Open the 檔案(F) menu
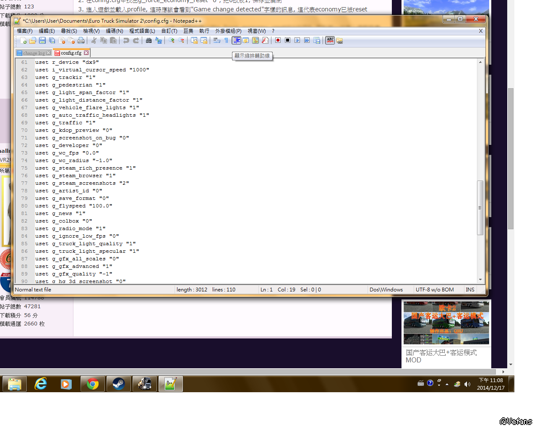 tap(25, 31)
